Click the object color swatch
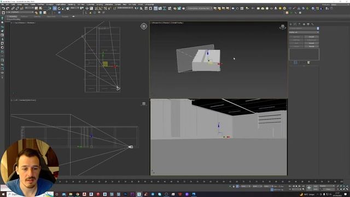 click(x=318, y=28)
